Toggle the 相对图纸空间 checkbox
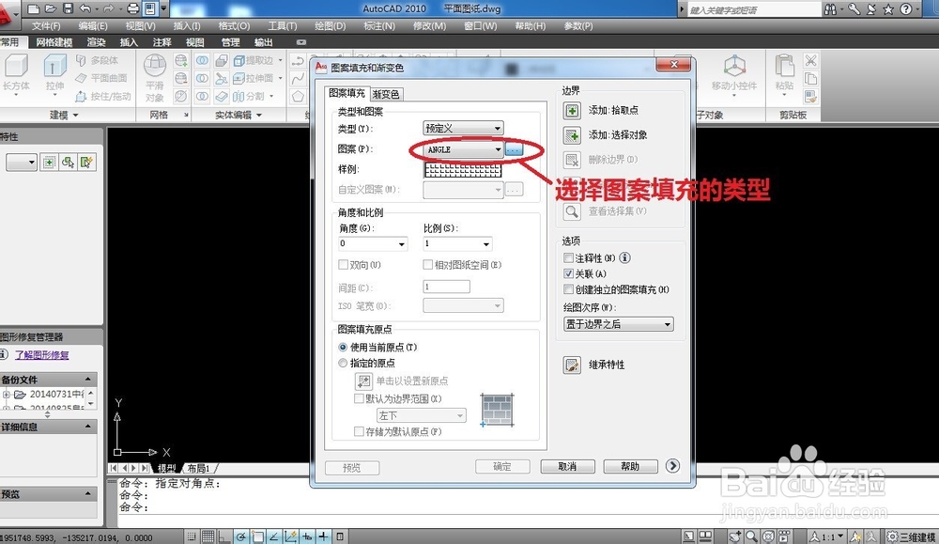Viewport: 939px width, 544px height. point(427,264)
